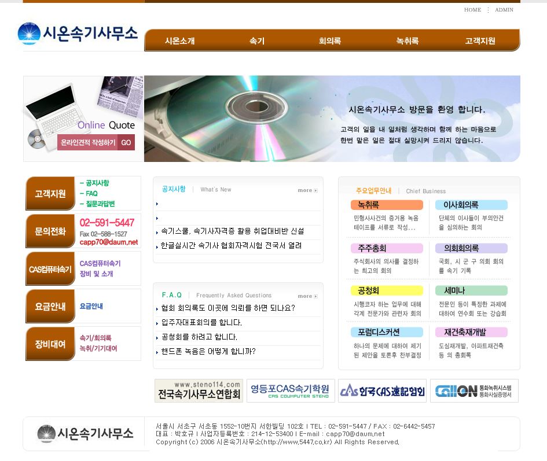
Task: Open the ADMIN link at top
Action: [x=504, y=10]
